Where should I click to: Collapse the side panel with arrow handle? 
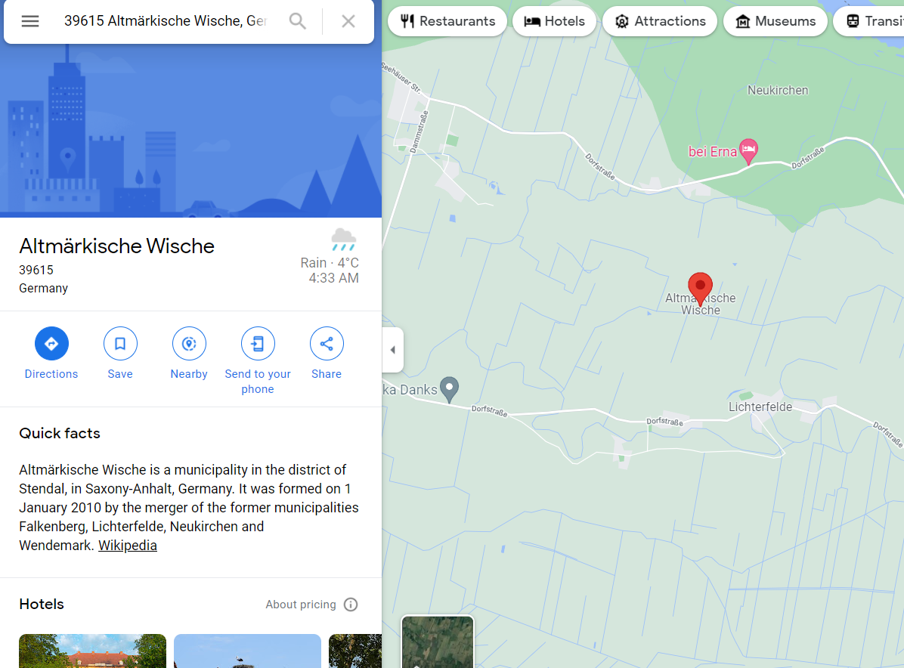click(392, 350)
